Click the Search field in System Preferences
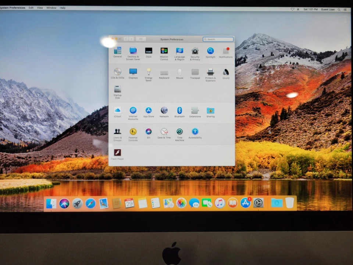The image size is (353, 265). click(218, 39)
